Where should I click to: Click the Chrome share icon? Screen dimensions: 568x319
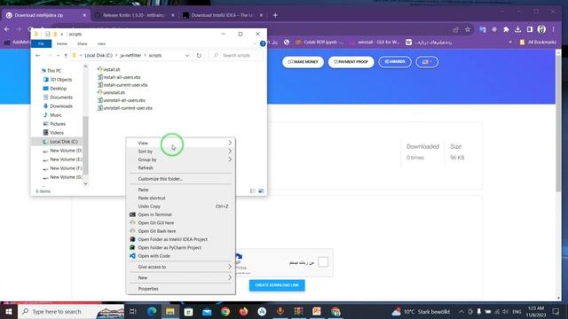[455, 29]
